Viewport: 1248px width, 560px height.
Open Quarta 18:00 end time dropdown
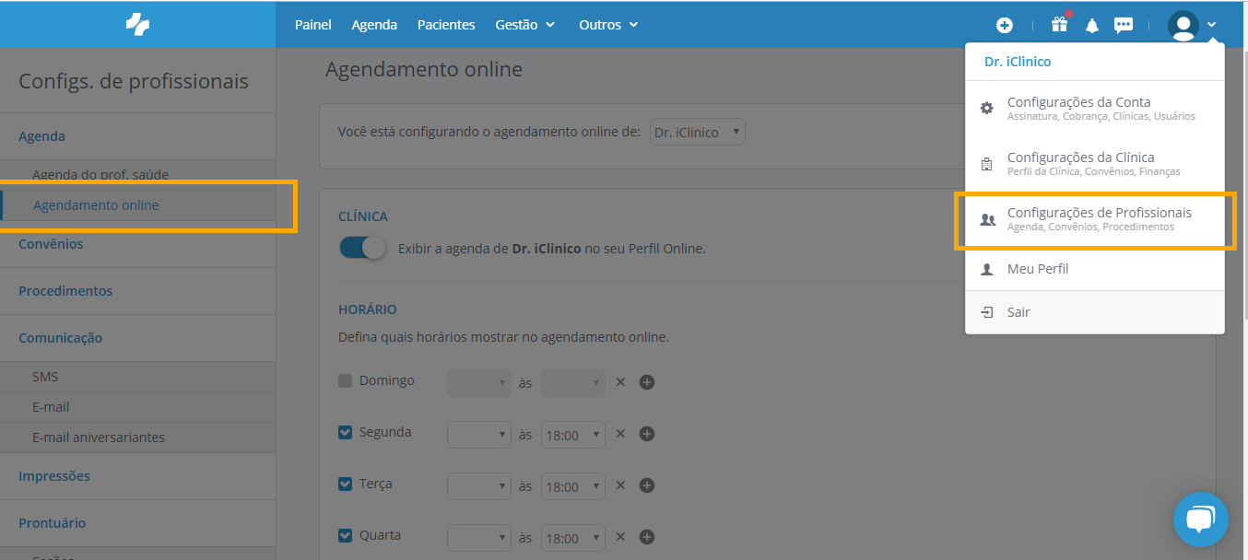pos(573,537)
